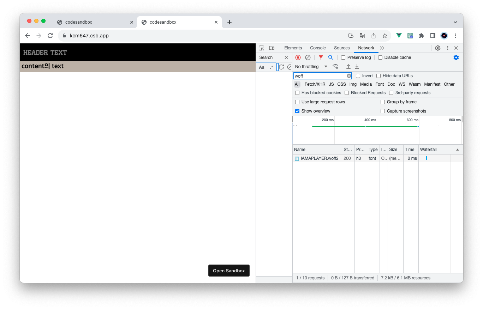
Task: Toggle the red network filter icon
Action: pyautogui.click(x=321, y=57)
